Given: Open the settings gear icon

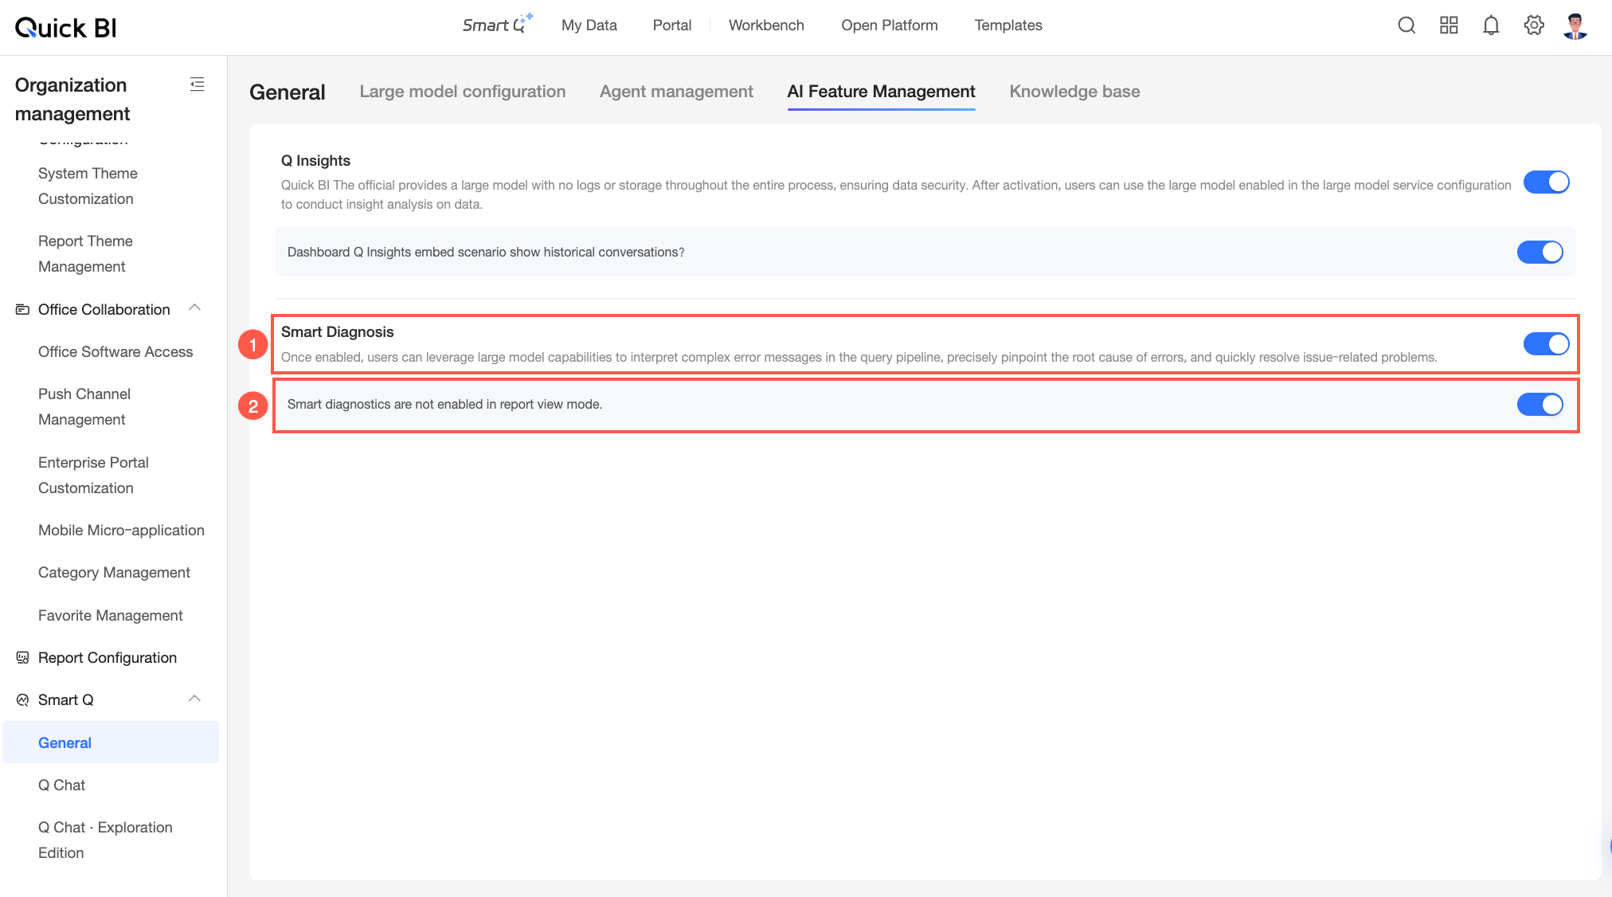Looking at the screenshot, I should [1534, 25].
